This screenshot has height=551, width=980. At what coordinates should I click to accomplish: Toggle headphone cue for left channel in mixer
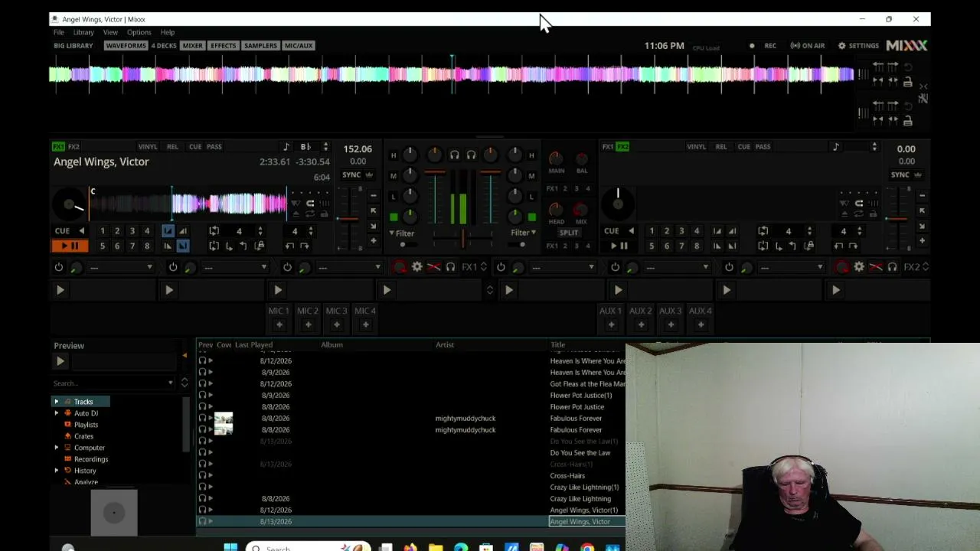point(454,155)
